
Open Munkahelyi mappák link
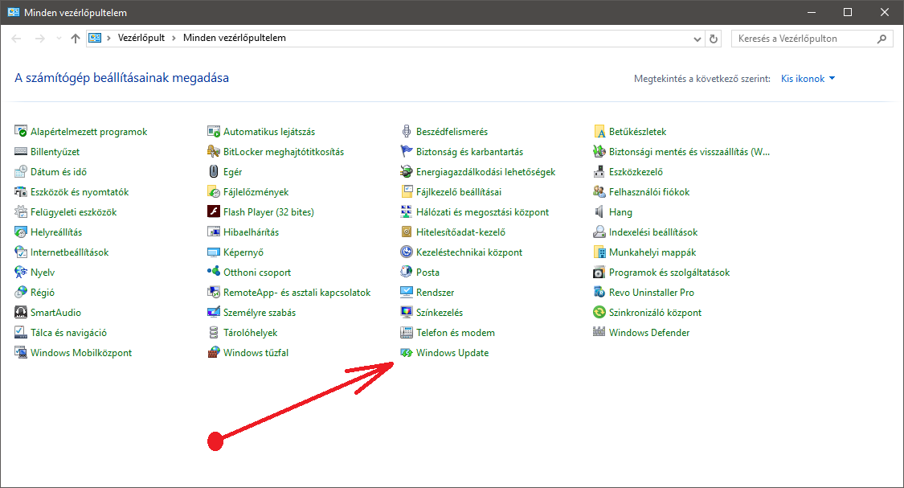tap(652, 252)
